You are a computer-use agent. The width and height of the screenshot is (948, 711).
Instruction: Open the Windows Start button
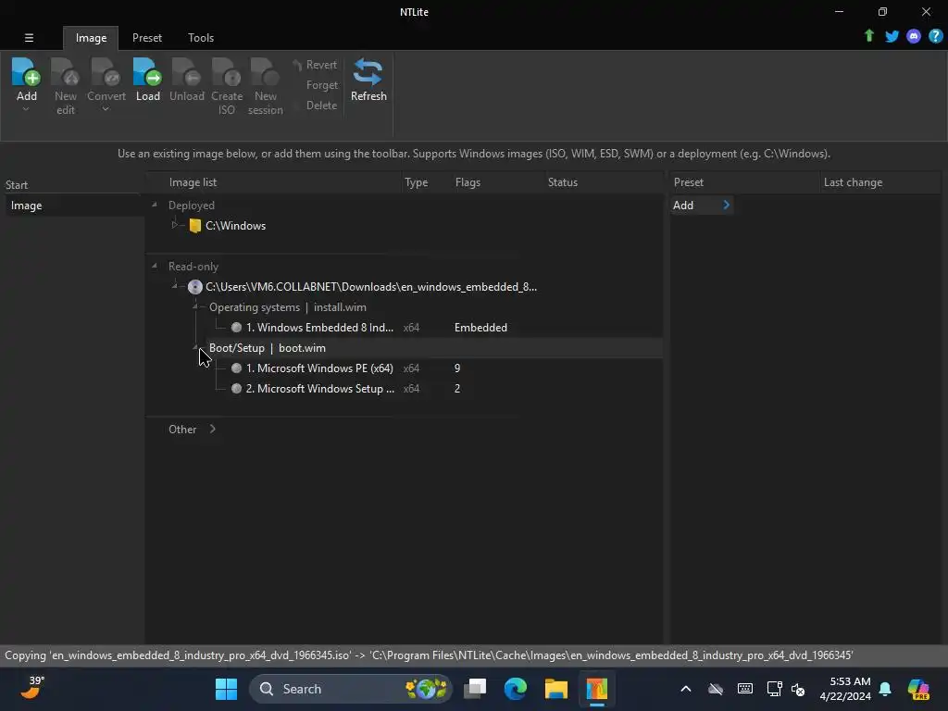tap(226, 689)
